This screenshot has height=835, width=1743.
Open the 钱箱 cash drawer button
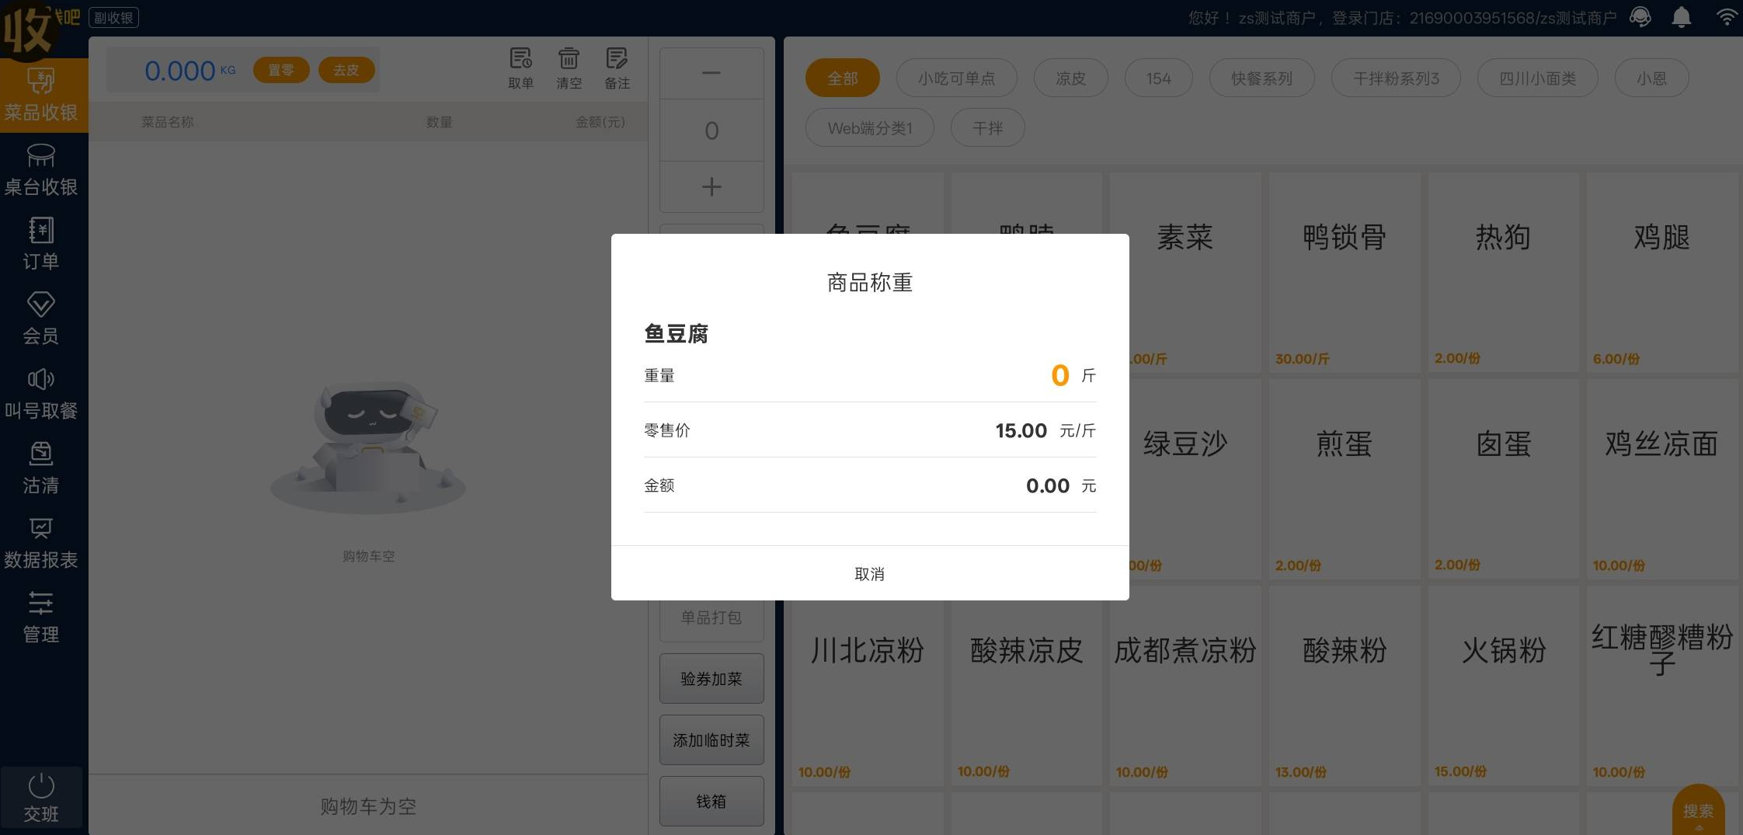click(711, 802)
